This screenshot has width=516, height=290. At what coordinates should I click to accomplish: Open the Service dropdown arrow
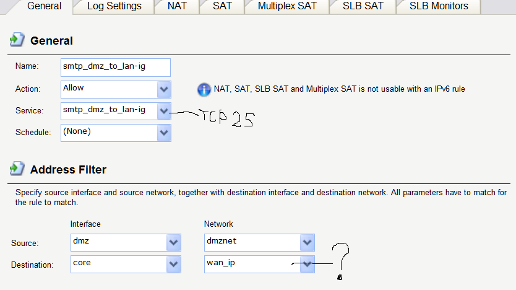164,112
